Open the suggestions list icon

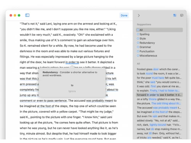coord(175,15)
